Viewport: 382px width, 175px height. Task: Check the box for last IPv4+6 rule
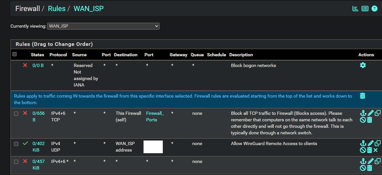[16, 162]
